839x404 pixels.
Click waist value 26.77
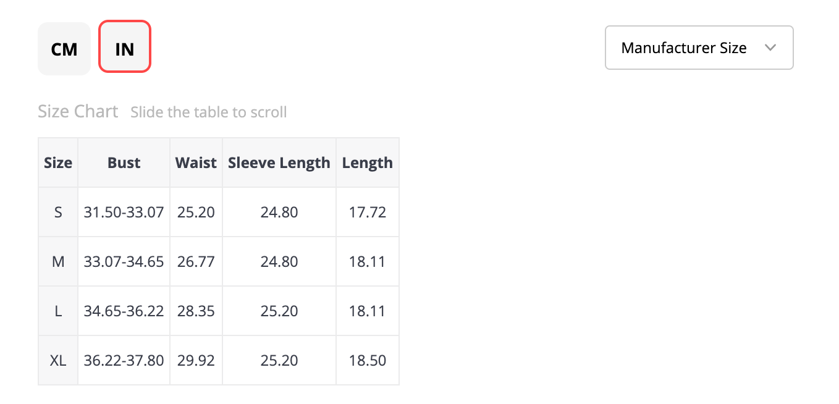[196, 262]
